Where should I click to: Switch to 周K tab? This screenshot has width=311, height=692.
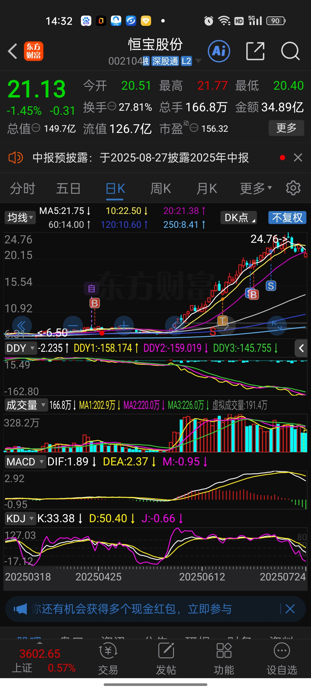(x=161, y=189)
